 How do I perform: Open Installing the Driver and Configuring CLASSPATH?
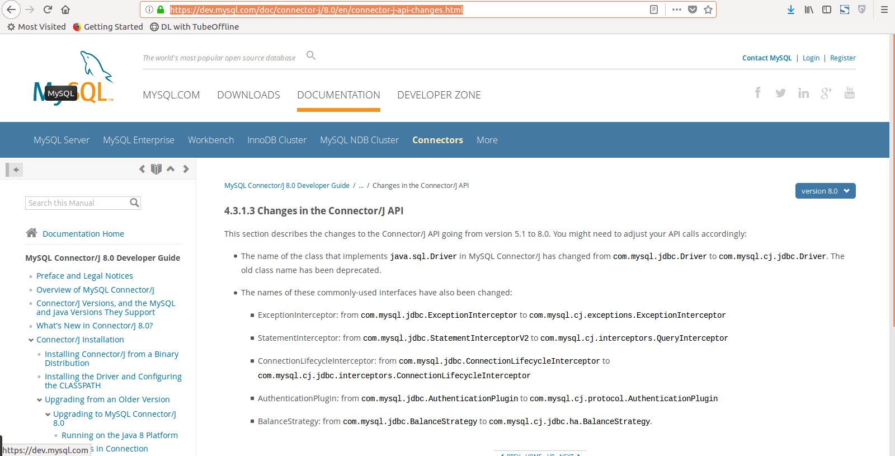click(113, 381)
